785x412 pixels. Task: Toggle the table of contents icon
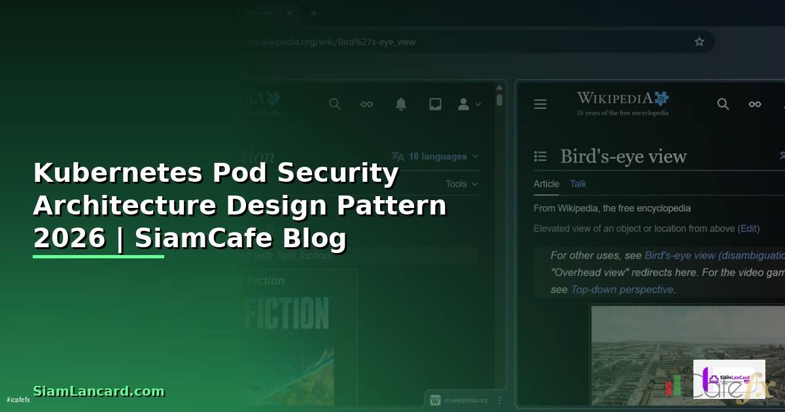(x=540, y=156)
